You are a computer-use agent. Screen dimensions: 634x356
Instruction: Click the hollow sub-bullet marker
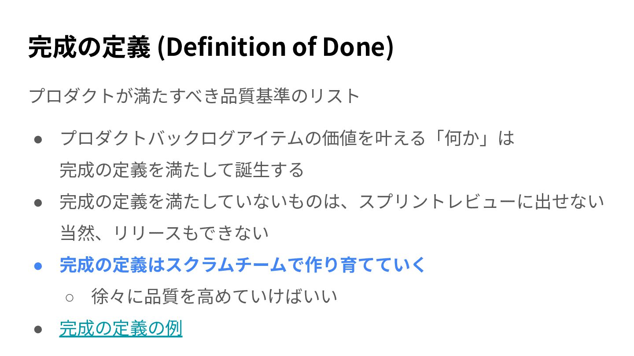70,298
